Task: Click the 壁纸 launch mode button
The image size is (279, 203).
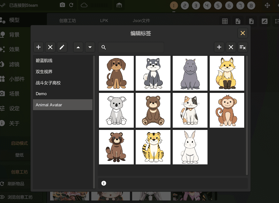Action: click(19, 155)
